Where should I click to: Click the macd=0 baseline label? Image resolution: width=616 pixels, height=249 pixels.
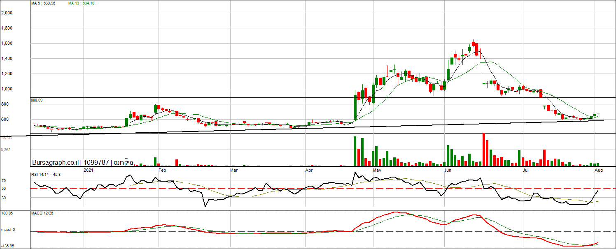click(7, 230)
